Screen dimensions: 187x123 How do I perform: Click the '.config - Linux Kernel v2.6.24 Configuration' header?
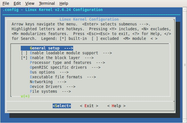coord(53,10)
